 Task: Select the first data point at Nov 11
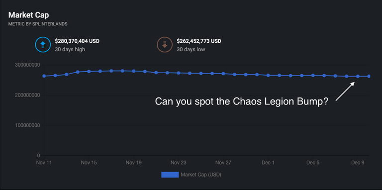(44, 76)
